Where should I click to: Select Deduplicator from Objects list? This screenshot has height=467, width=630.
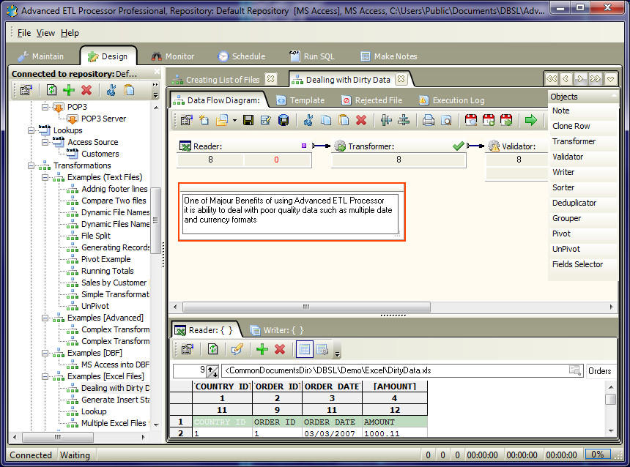(574, 203)
